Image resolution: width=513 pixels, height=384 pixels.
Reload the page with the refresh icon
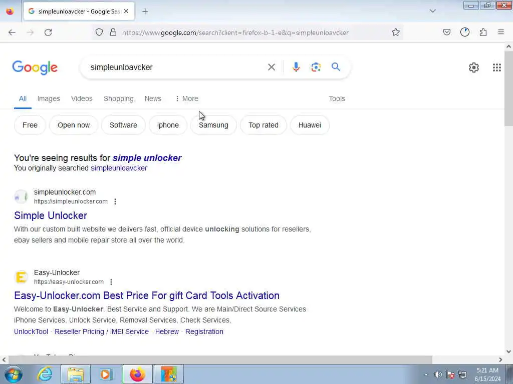48,32
